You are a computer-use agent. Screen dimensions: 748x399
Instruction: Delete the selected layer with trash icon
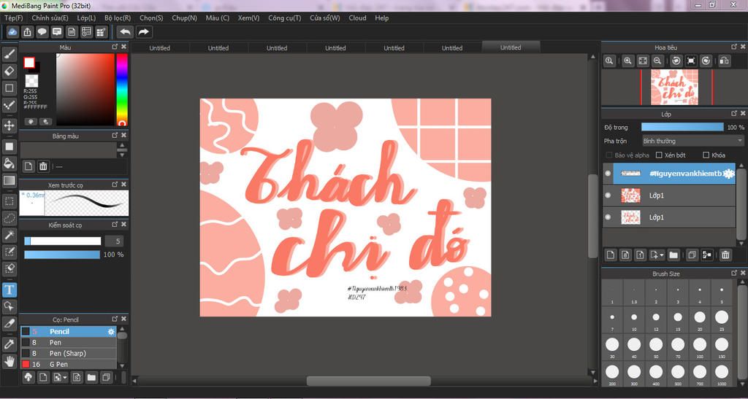[x=725, y=255]
